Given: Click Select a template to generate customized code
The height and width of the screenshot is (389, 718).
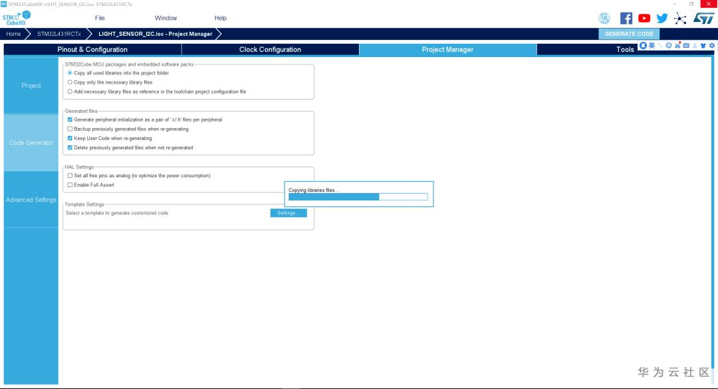Looking at the screenshot, I should tap(117, 213).
